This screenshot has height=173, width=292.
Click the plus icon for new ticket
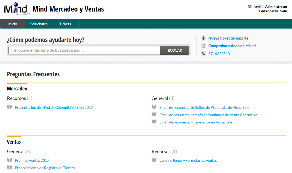click(x=204, y=38)
